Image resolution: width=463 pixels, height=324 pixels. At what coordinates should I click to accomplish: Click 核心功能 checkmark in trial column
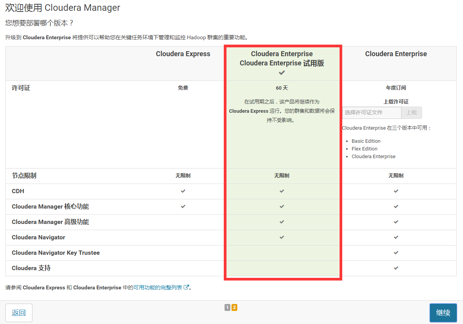(282, 207)
